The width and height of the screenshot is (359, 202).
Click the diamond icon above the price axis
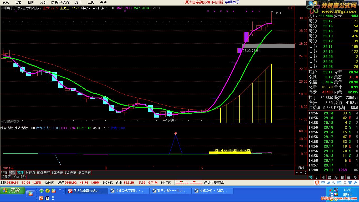[x=289, y=8]
